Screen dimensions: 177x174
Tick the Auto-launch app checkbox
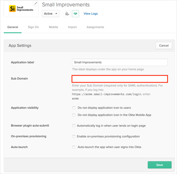click(x=74, y=147)
